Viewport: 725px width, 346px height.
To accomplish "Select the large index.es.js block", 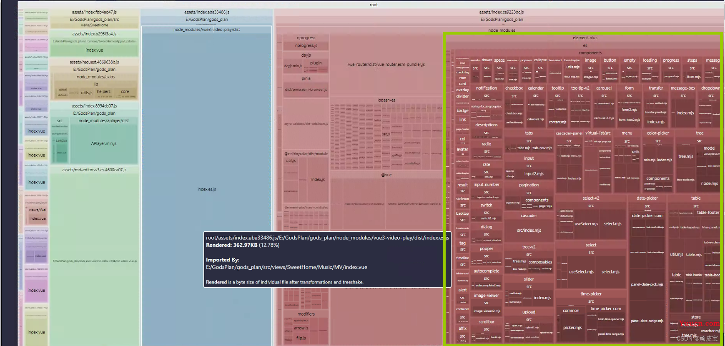I will click(207, 189).
